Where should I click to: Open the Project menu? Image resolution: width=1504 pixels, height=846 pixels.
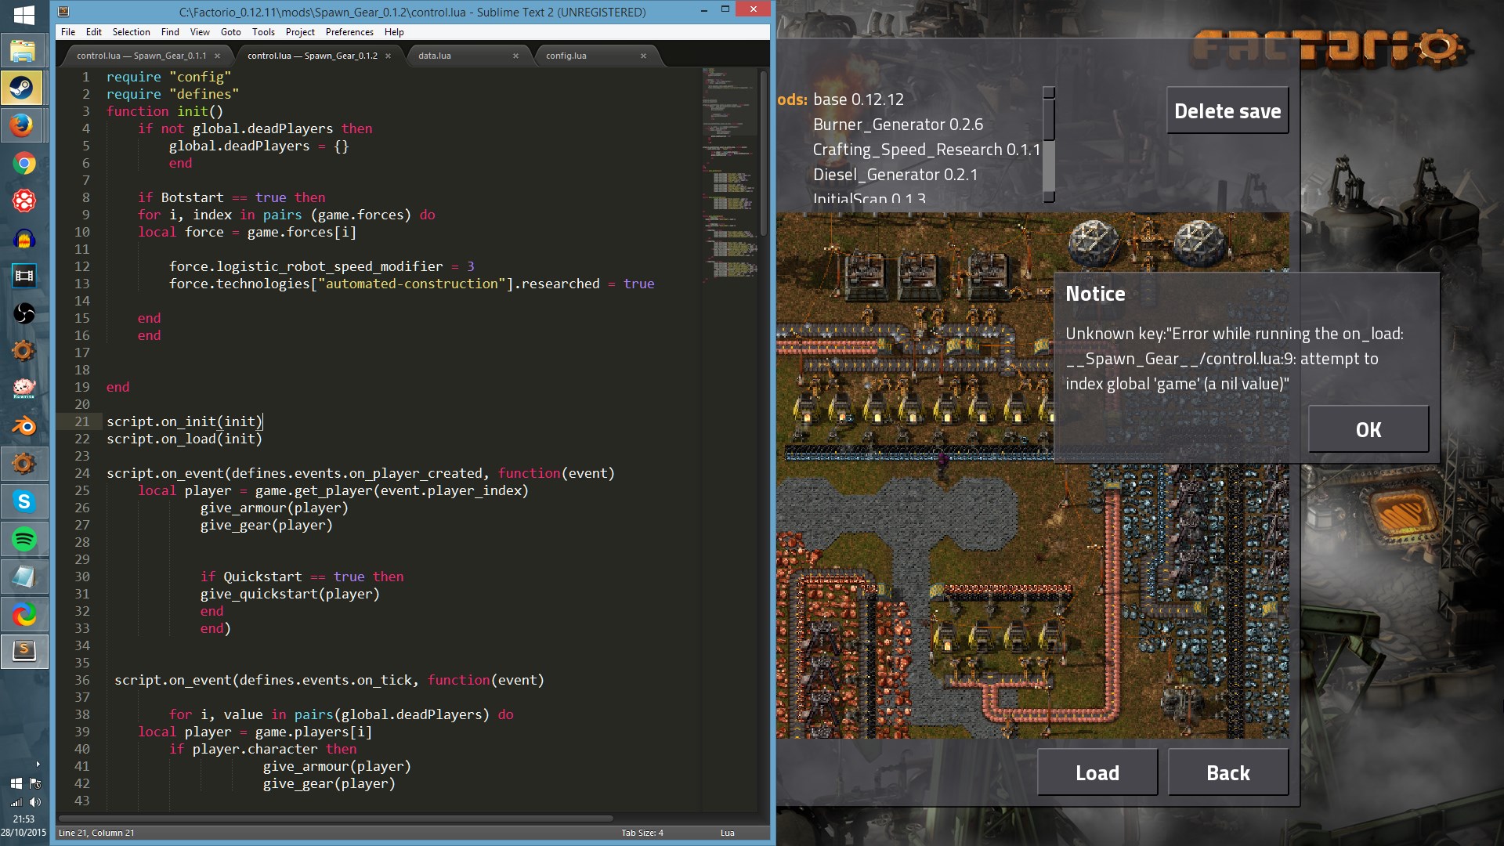(x=300, y=32)
